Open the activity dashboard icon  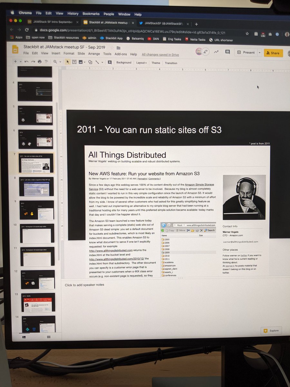216,52
